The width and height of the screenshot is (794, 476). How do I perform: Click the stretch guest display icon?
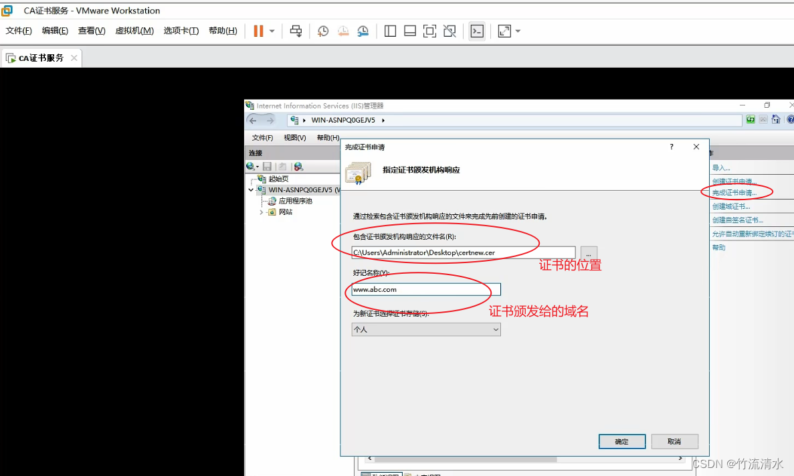[504, 31]
